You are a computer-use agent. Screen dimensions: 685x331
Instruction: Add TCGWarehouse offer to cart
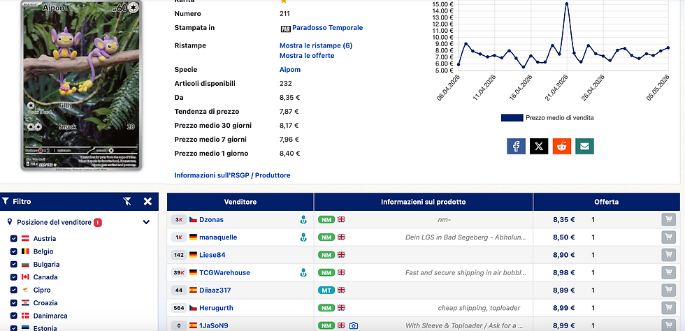[x=668, y=272]
